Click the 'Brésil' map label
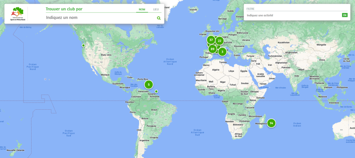Viewport: 355px width, 158px height. [x=154, y=110]
